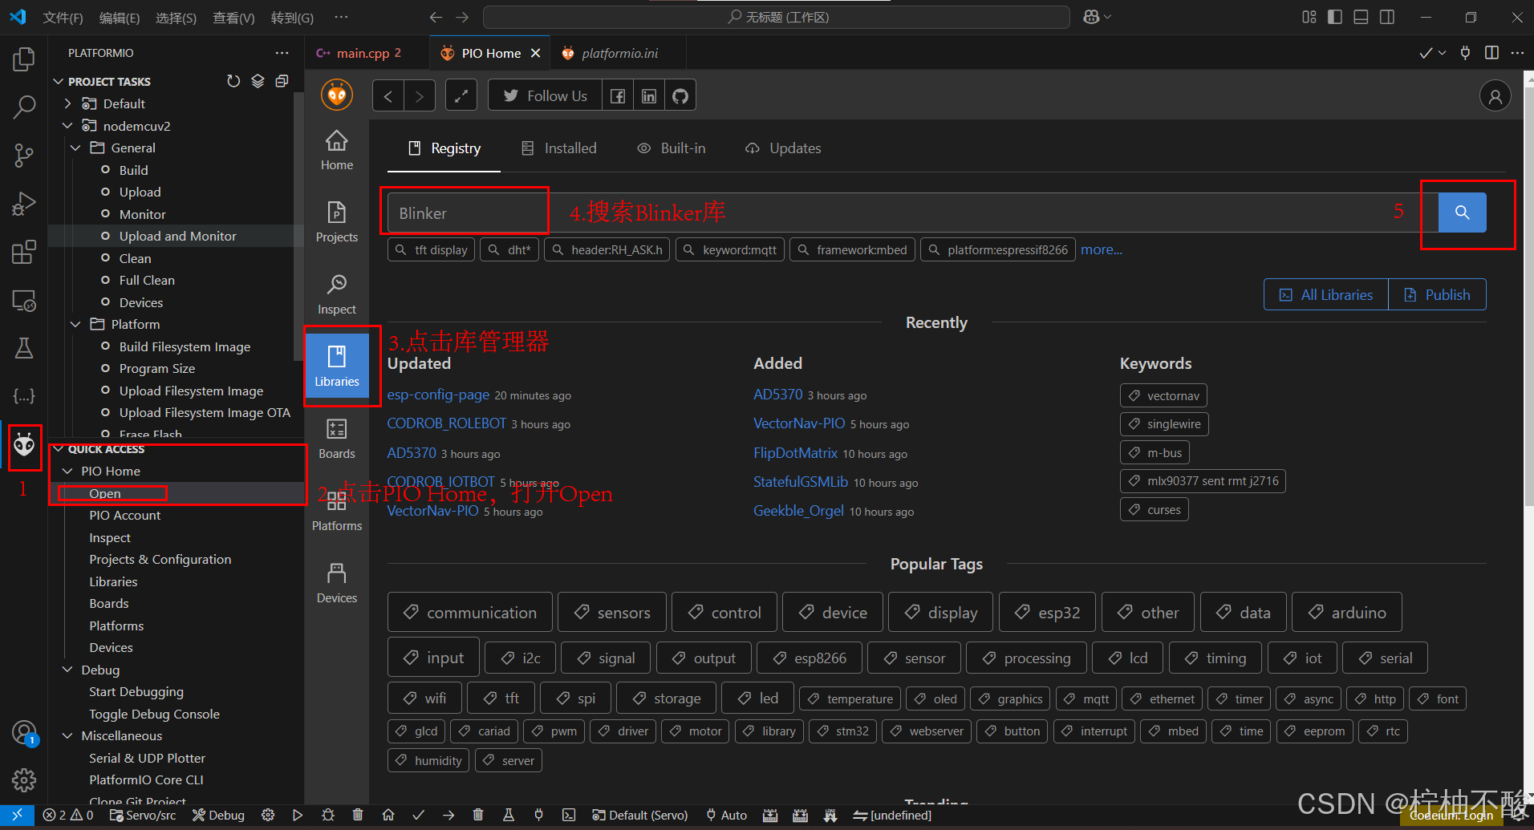Open the Manage gear icon
The width and height of the screenshot is (1534, 830).
coord(24,779)
